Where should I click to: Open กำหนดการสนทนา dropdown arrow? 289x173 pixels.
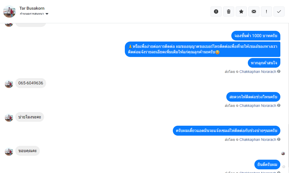pos(47,14)
